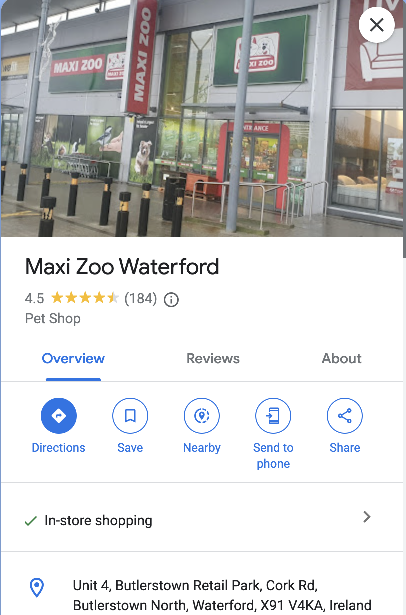Open the 184 reviews count link
The height and width of the screenshot is (615, 406).
(x=141, y=299)
